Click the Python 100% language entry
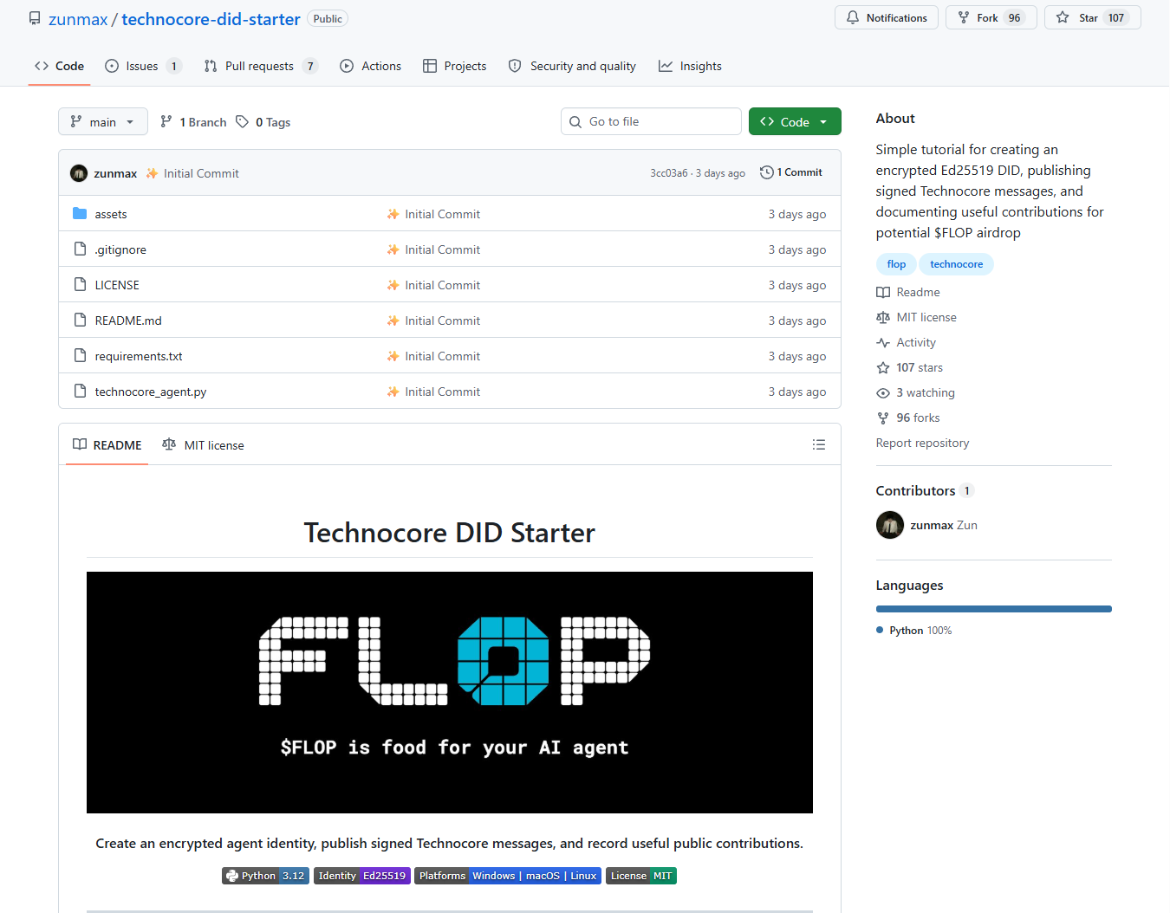Screen dimensions: 1170x913 click(914, 631)
